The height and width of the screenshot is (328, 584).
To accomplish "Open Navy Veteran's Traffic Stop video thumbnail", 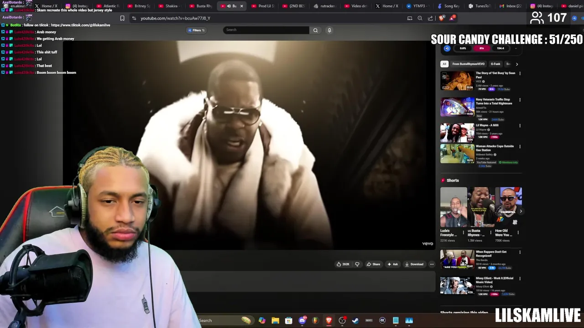I will tap(457, 107).
